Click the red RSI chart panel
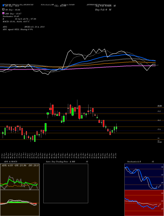Viewport: 164px width, 216px height. coord(144,203)
